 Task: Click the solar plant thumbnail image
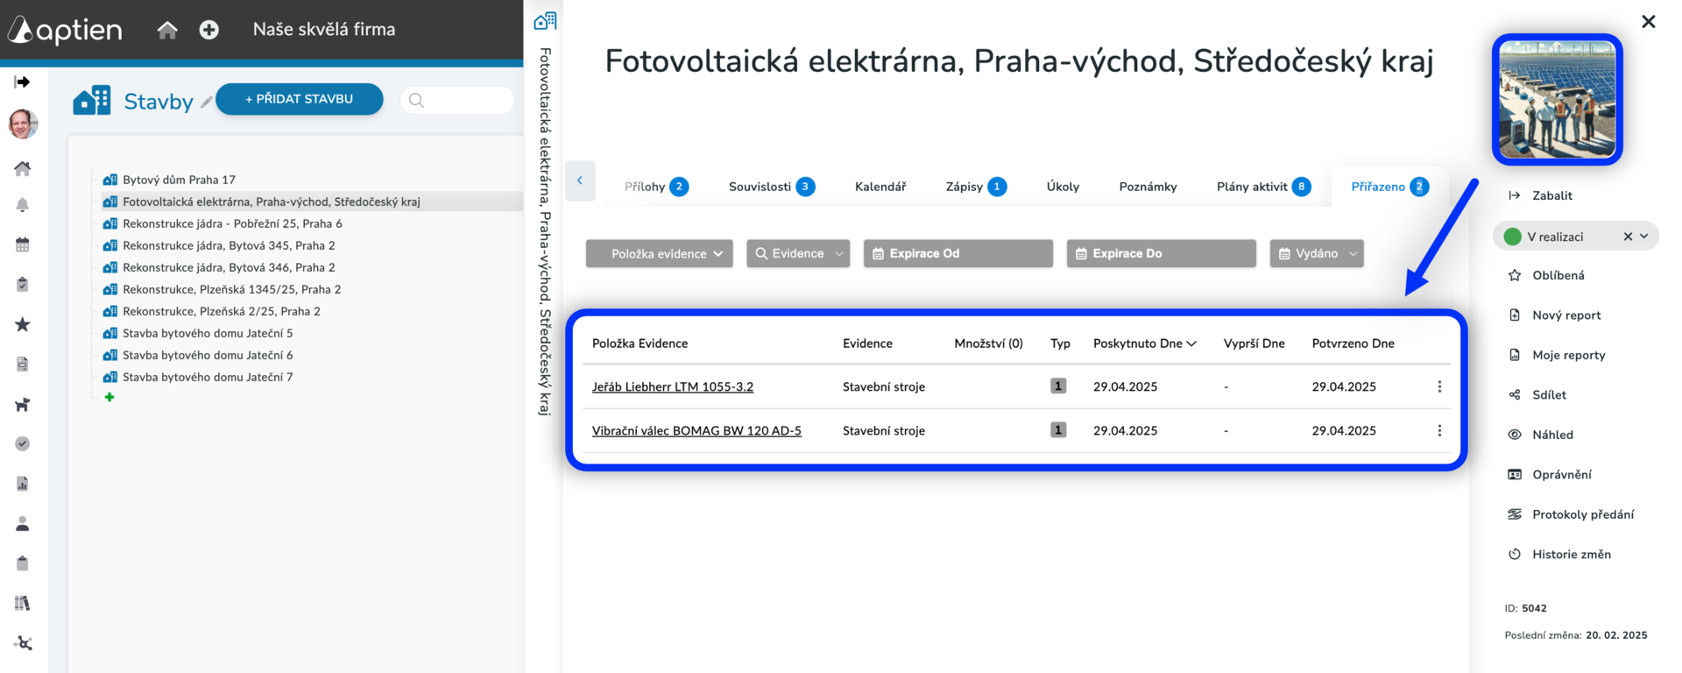[x=1557, y=99]
